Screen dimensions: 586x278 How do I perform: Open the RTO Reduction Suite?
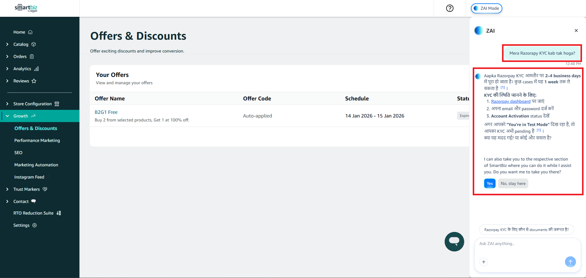click(34, 213)
